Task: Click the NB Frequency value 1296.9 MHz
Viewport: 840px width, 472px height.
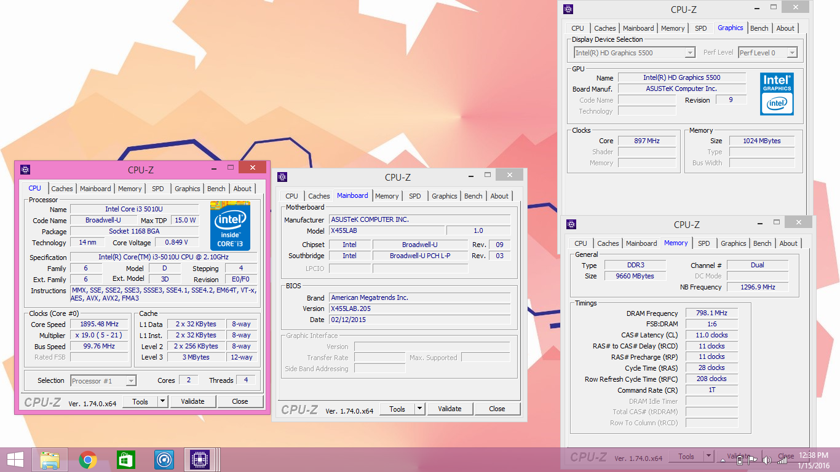Action: click(758, 287)
